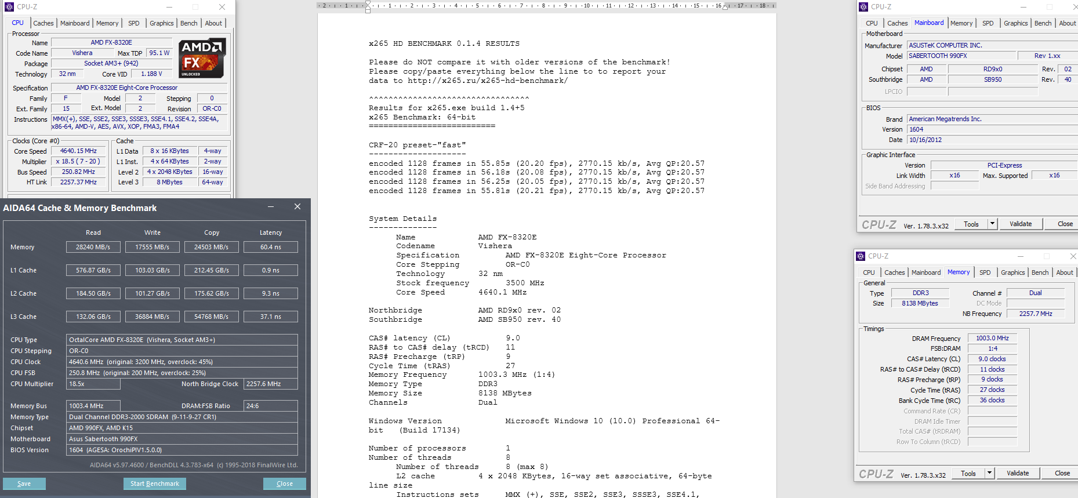Click the right indent marker on the document ruler

click(725, 7)
